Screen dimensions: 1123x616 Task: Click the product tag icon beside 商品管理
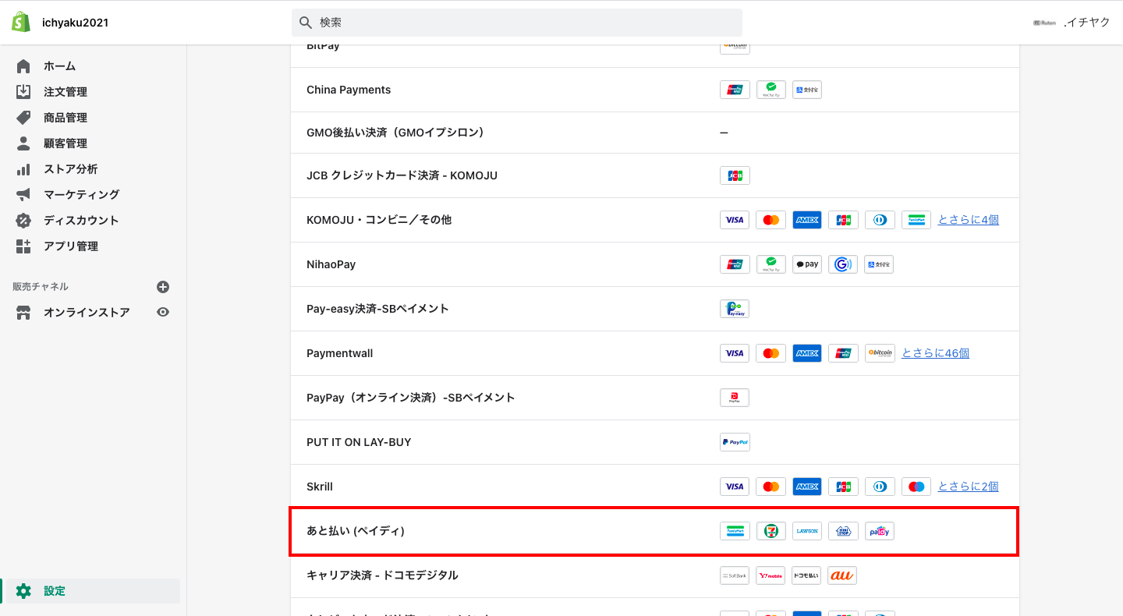23,118
